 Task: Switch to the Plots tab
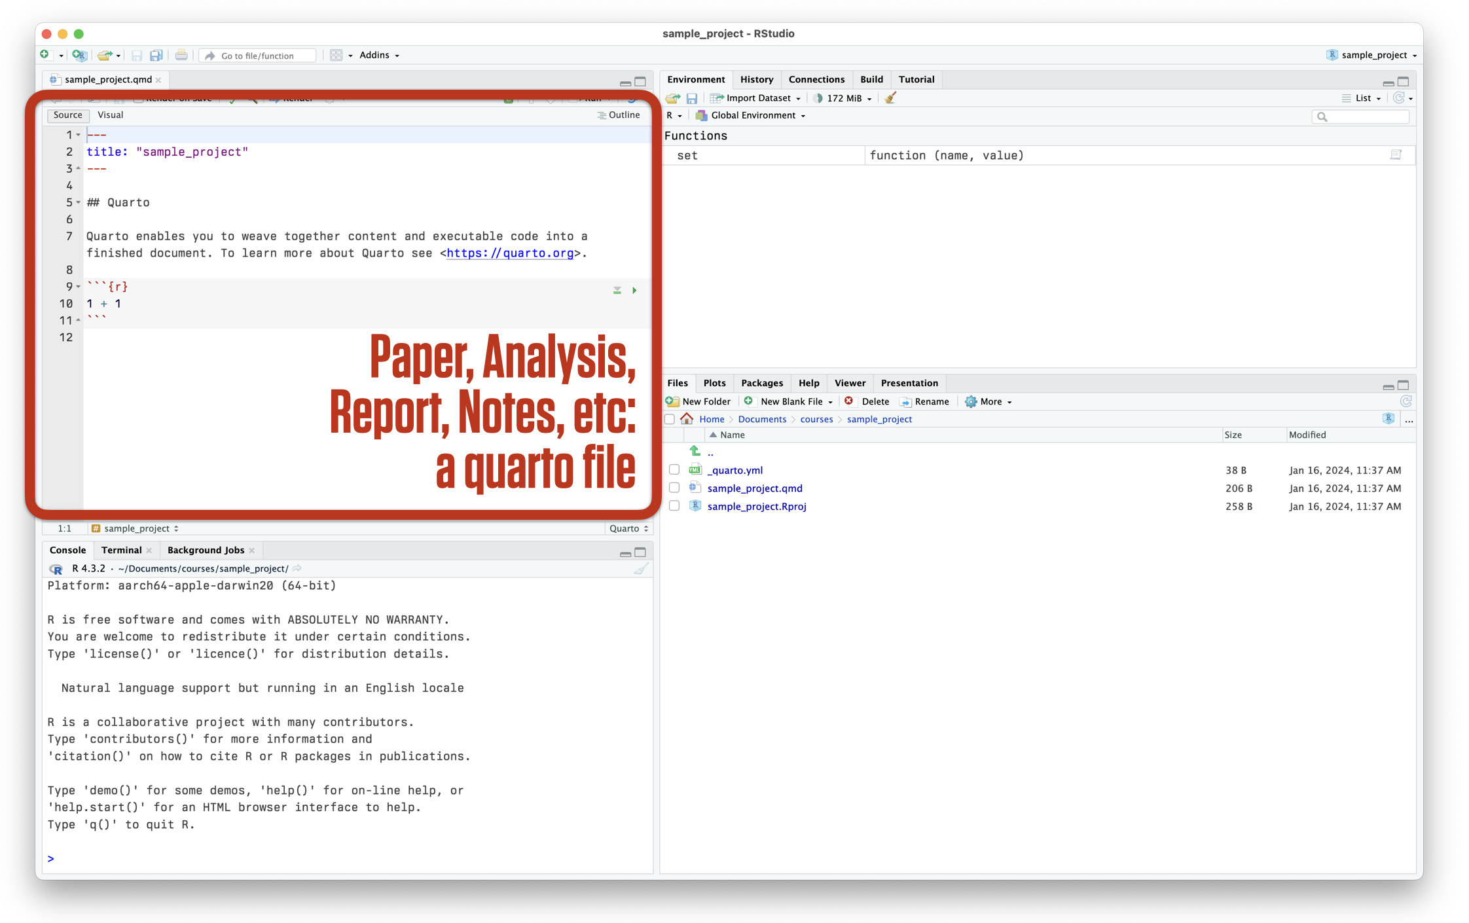[x=714, y=383]
